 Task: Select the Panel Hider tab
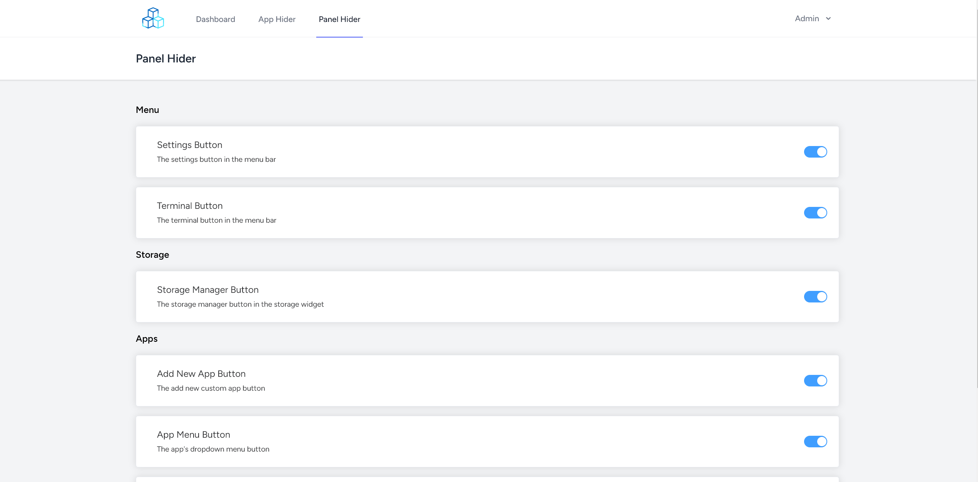tap(339, 19)
